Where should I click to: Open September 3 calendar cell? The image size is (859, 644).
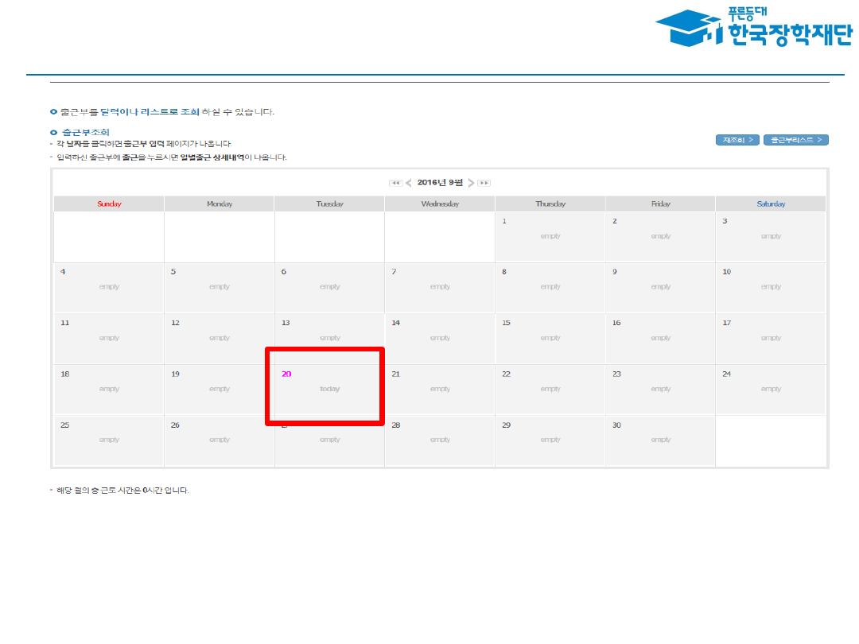coord(771,236)
